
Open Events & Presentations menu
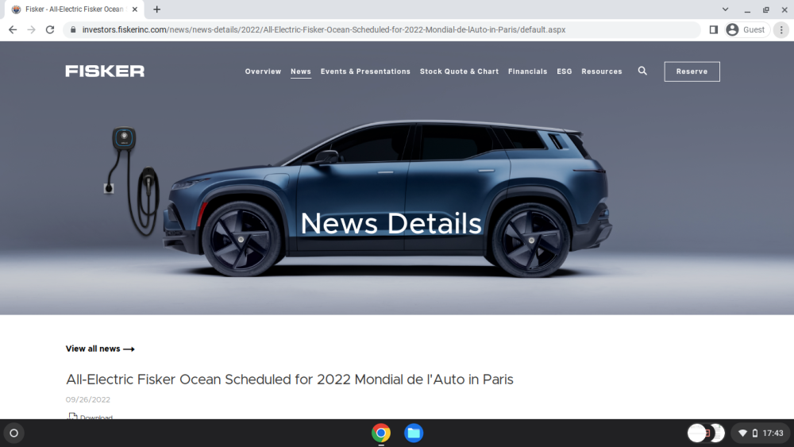pyautogui.click(x=365, y=71)
